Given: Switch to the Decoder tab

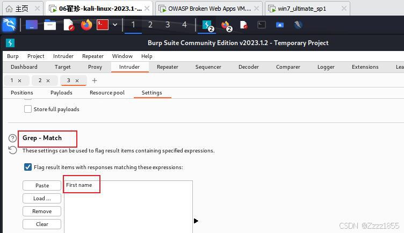Looking at the screenshot, I should click(x=248, y=67).
